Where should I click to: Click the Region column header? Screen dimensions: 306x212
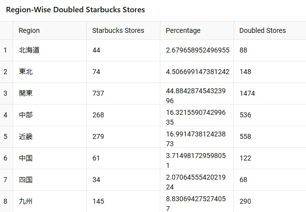(50, 30)
